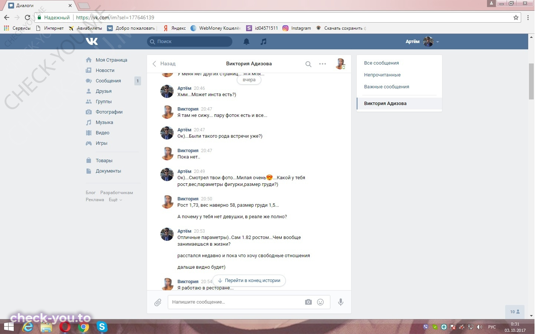Open Виктория Адизова's avatar in the chat header
Image resolution: width=536 pixels, height=334 pixels.
[340, 64]
